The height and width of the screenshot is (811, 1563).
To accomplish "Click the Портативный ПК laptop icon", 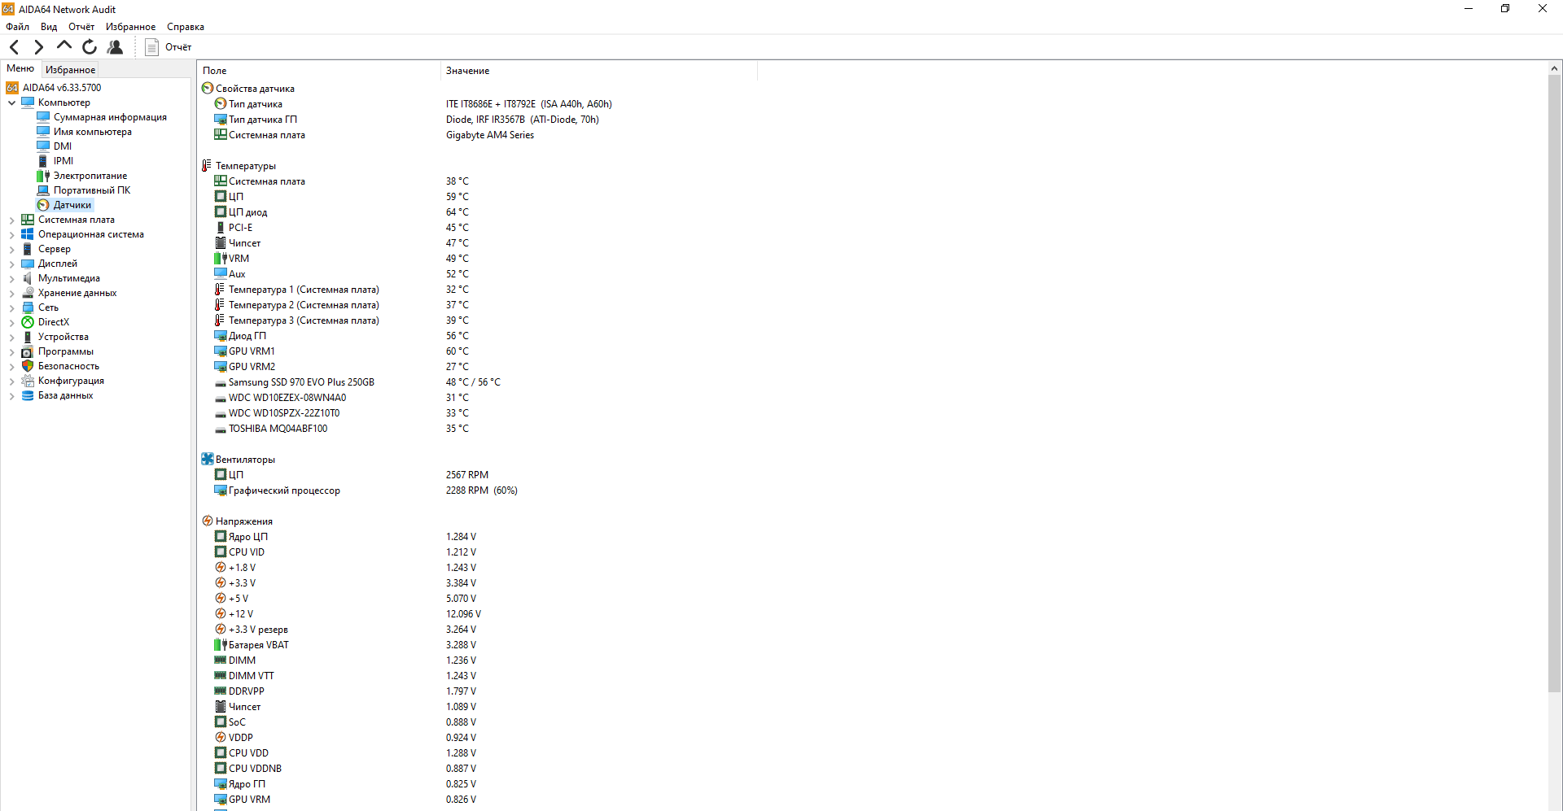I will tap(43, 190).
